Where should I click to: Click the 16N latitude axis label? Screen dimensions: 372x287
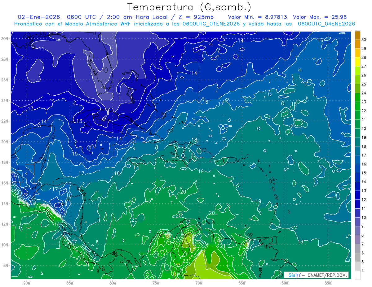pyautogui.click(x=5, y=183)
